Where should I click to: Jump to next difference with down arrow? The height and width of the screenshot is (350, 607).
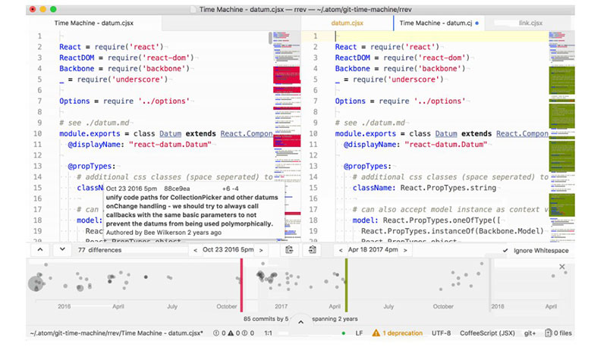(62, 249)
